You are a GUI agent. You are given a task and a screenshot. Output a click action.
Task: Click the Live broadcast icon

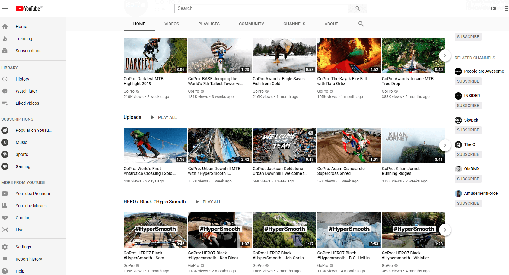[x=5, y=230]
